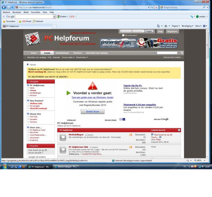Open the Windows Start orb
Viewport: 212px width, 197px height.
[5, 167]
